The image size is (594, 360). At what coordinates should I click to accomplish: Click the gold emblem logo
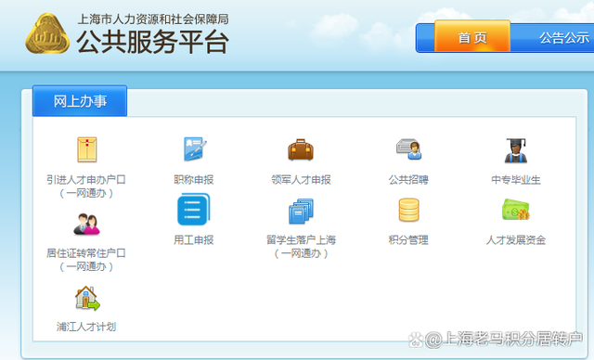[47, 33]
